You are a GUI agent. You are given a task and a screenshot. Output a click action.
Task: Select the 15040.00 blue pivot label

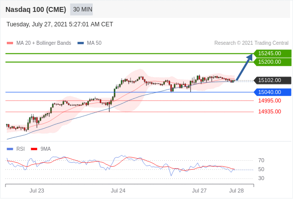(273, 92)
